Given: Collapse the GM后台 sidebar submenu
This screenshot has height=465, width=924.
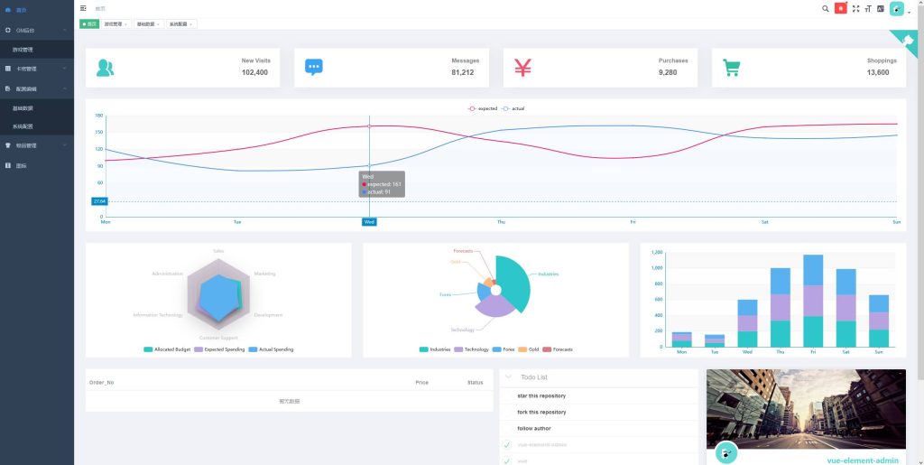Looking at the screenshot, I should 36,30.
